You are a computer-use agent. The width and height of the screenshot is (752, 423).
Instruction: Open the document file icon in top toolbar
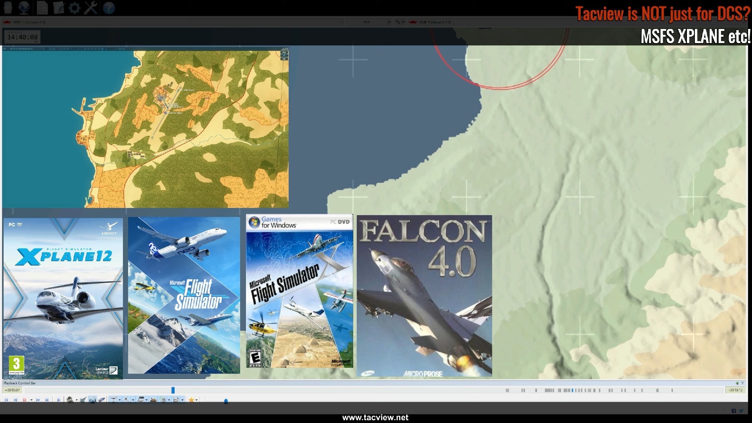pos(42,7)
